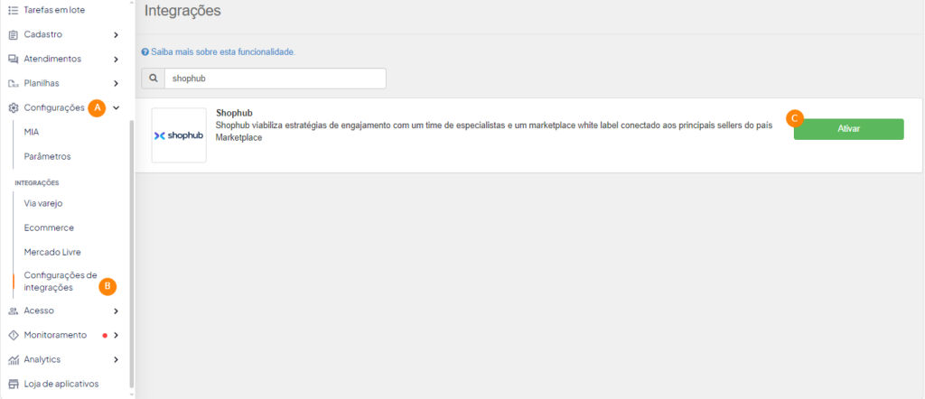Click the Acesso menu label
This screenshot has height=399, width=925.
pyautogui.click(x=39, y=311)
